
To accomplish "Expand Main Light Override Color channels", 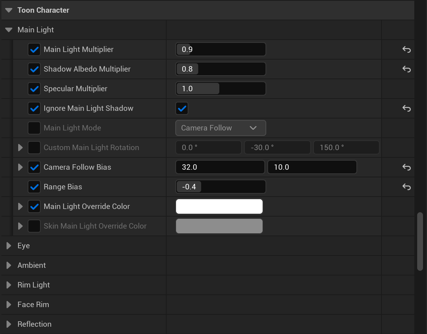I will pos(20,206).
